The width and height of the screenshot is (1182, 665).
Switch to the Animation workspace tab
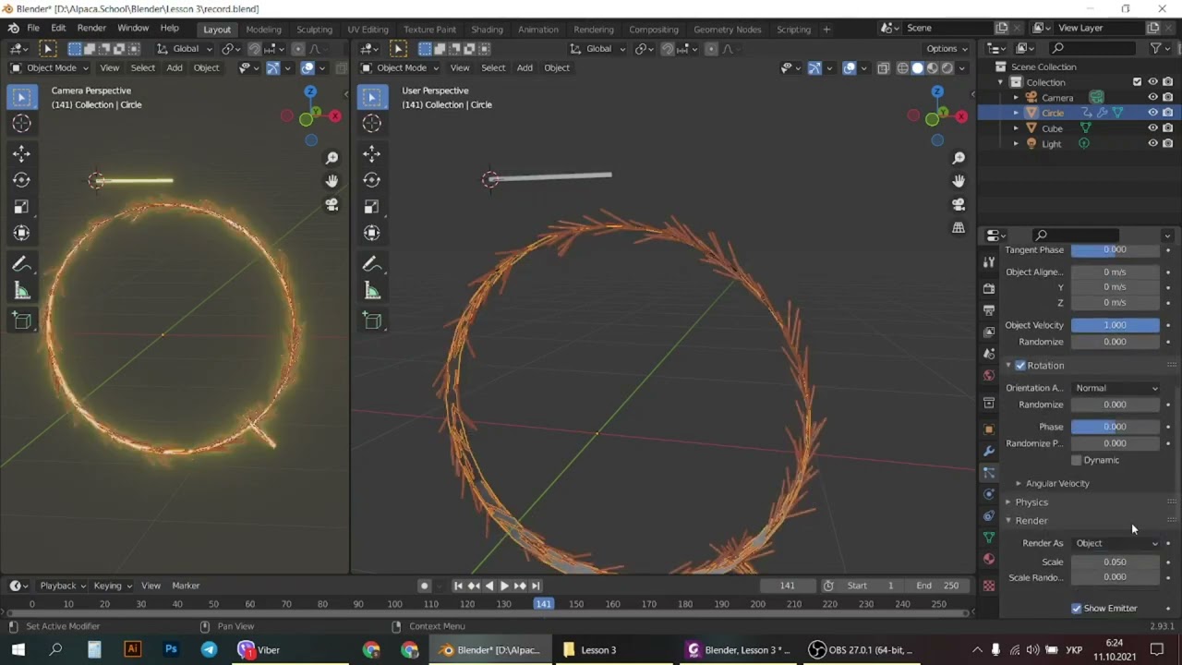pos(537,30)
